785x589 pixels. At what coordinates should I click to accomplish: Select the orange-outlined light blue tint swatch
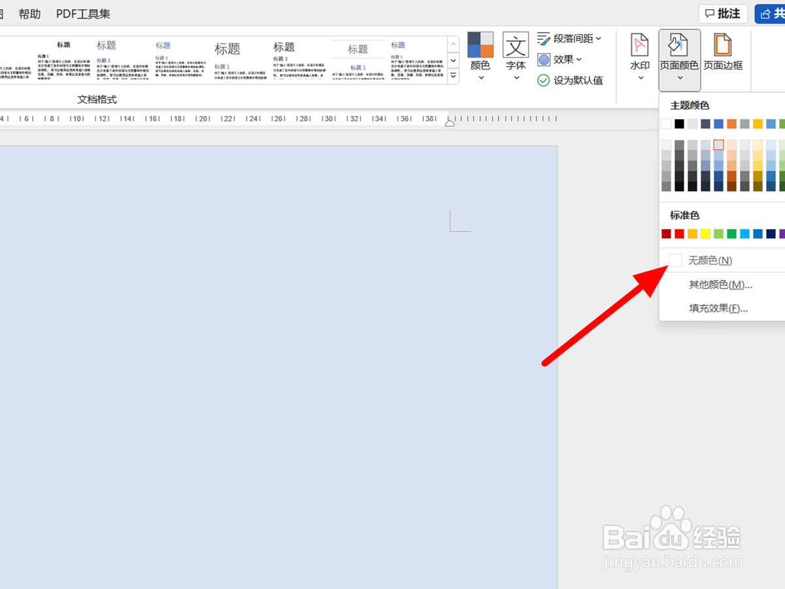coord(718,145)
